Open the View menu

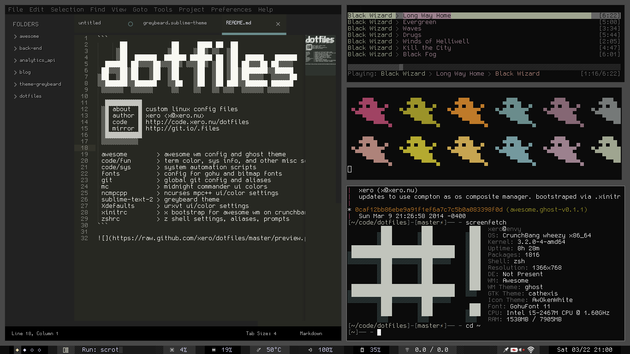(x=119, y=9)
